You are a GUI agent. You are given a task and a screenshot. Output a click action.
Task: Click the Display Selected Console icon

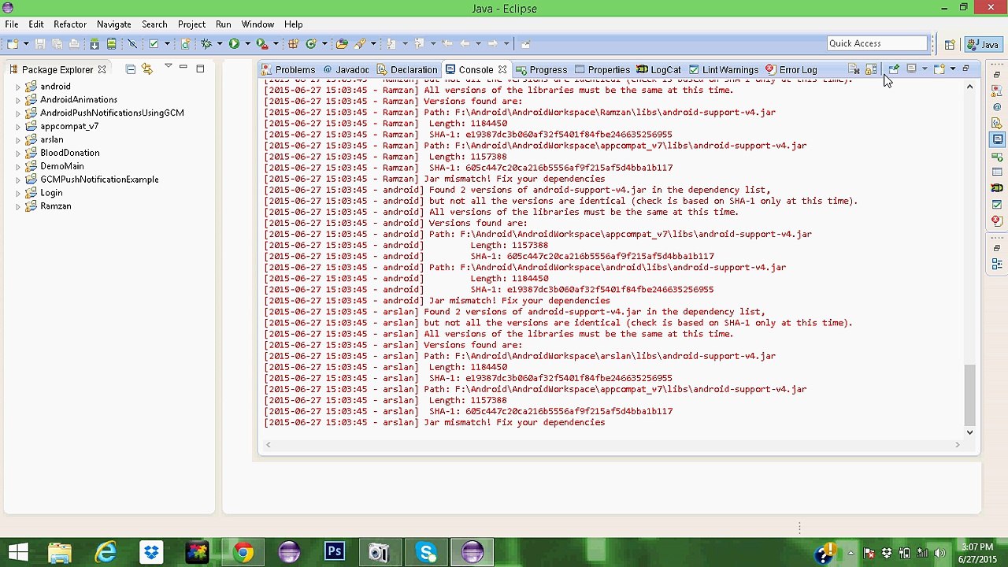coord(911,69)
